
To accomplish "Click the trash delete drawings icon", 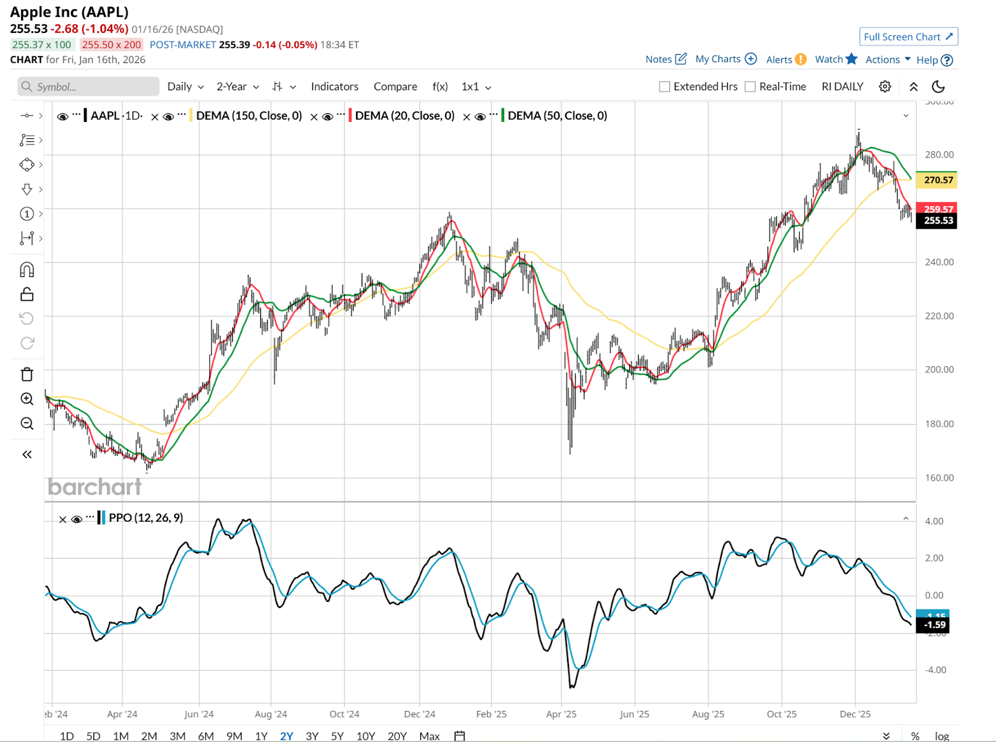I will click(x=27, y=374).
